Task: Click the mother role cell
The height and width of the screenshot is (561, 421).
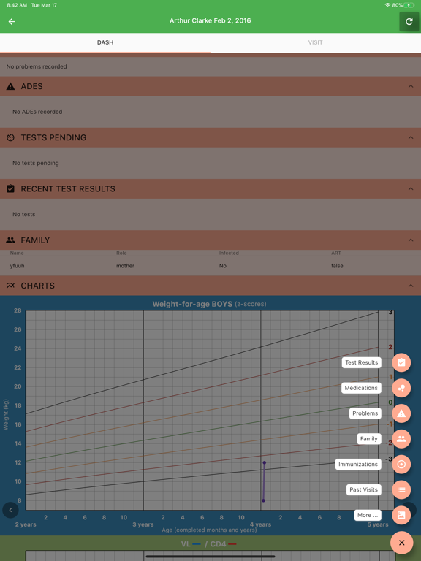Action: click(x=125, y=266)
